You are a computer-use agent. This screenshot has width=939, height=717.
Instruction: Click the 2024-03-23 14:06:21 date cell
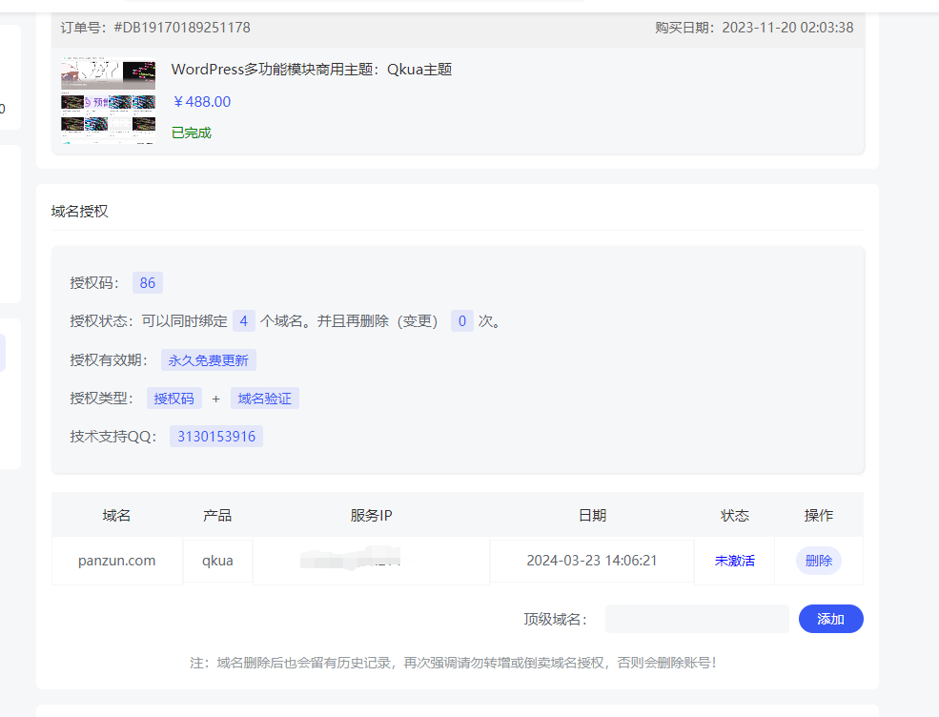(x=592, y=561)
